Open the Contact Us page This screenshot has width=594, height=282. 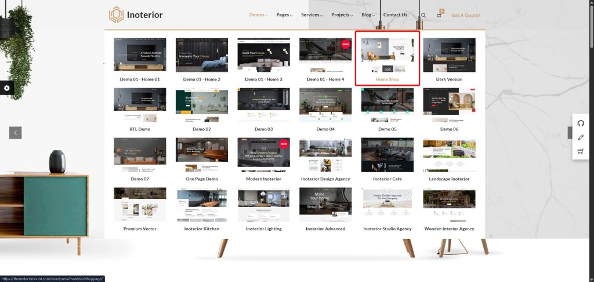pyautogui.click(x=395, y=15)
